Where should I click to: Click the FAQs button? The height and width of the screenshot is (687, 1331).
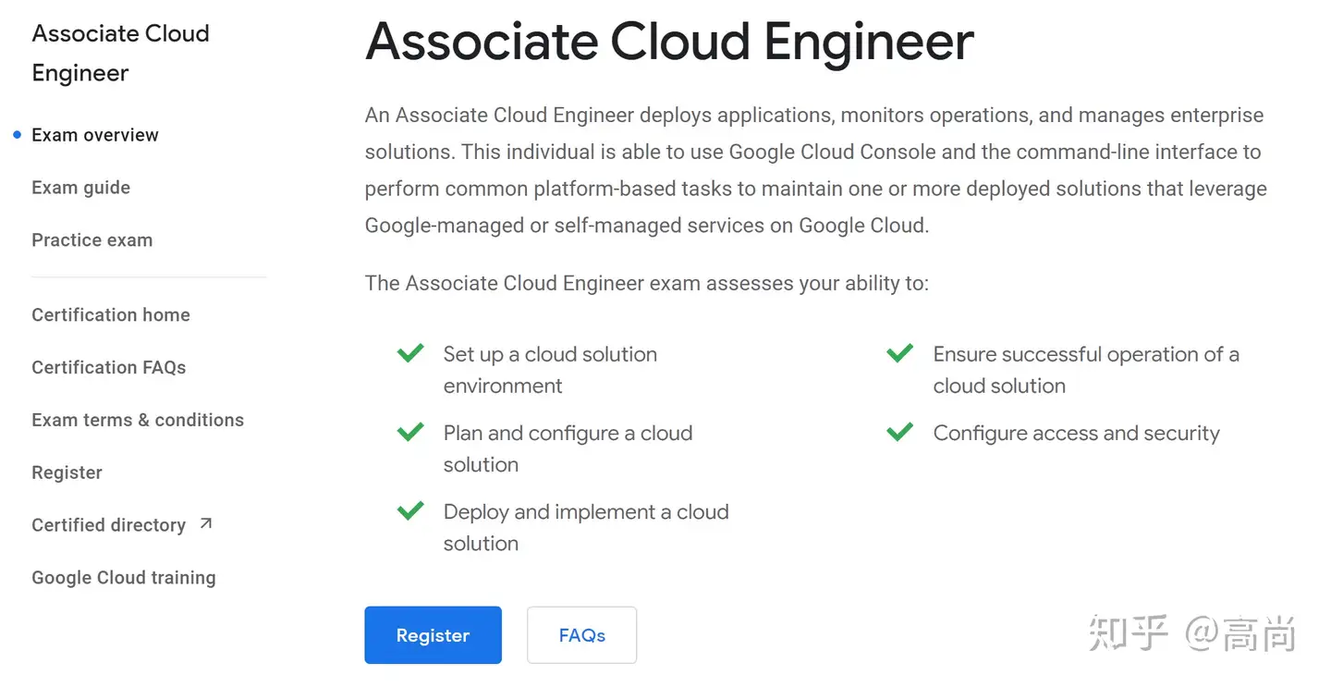[x=581, y=635]
